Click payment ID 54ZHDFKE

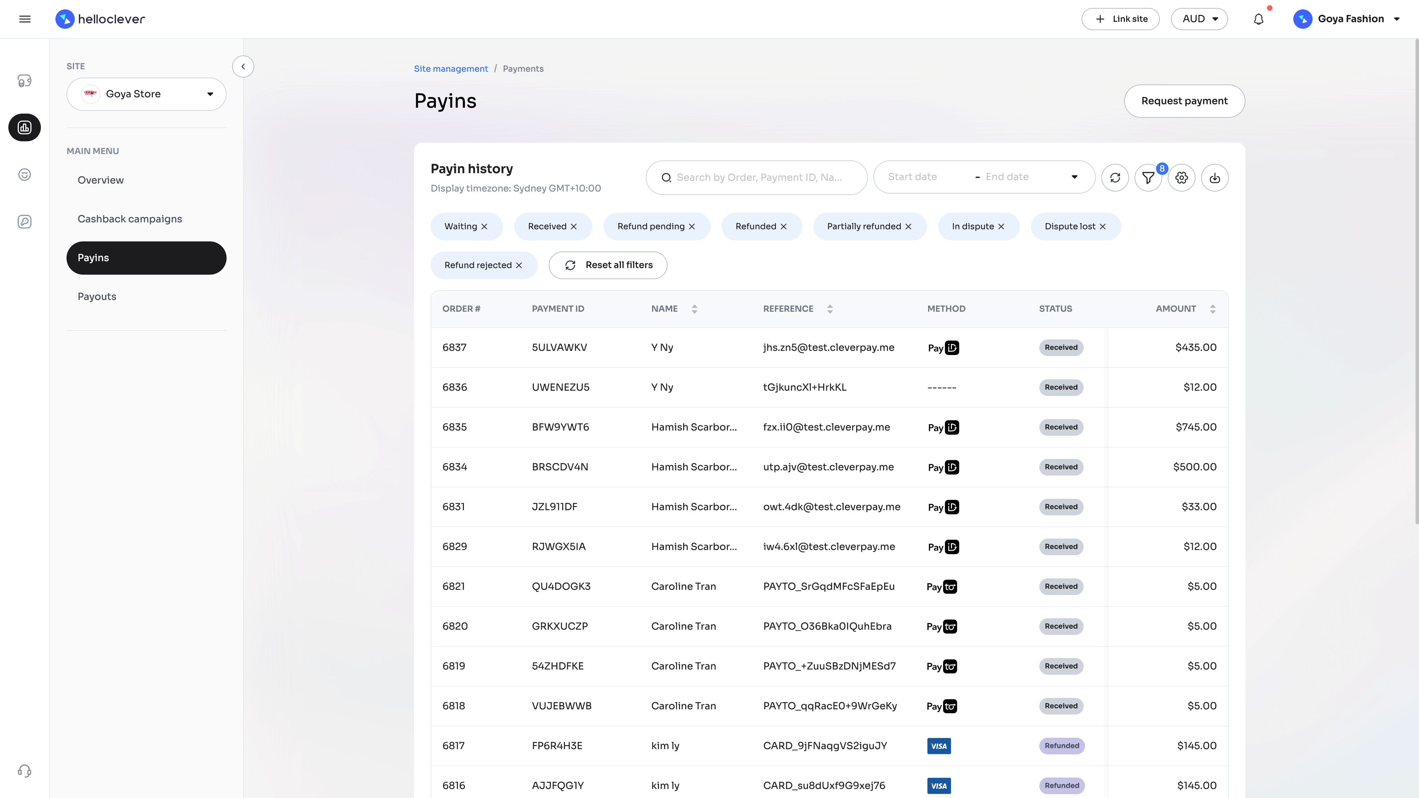pyautogui.click(x=557, y=666)
